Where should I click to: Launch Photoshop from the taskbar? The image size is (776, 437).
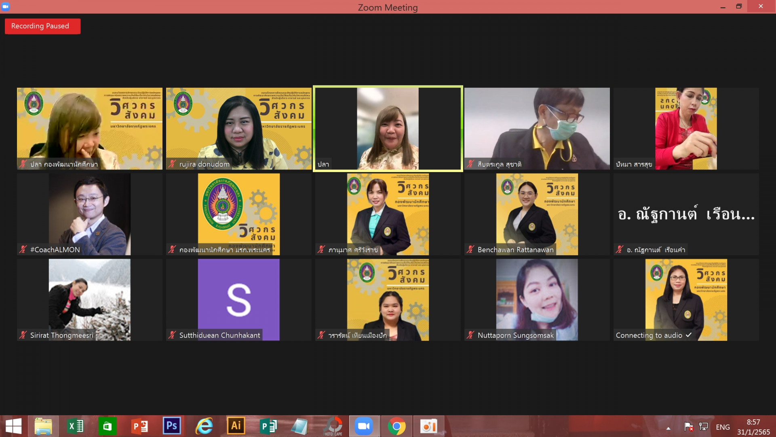(x=172, y=426)
